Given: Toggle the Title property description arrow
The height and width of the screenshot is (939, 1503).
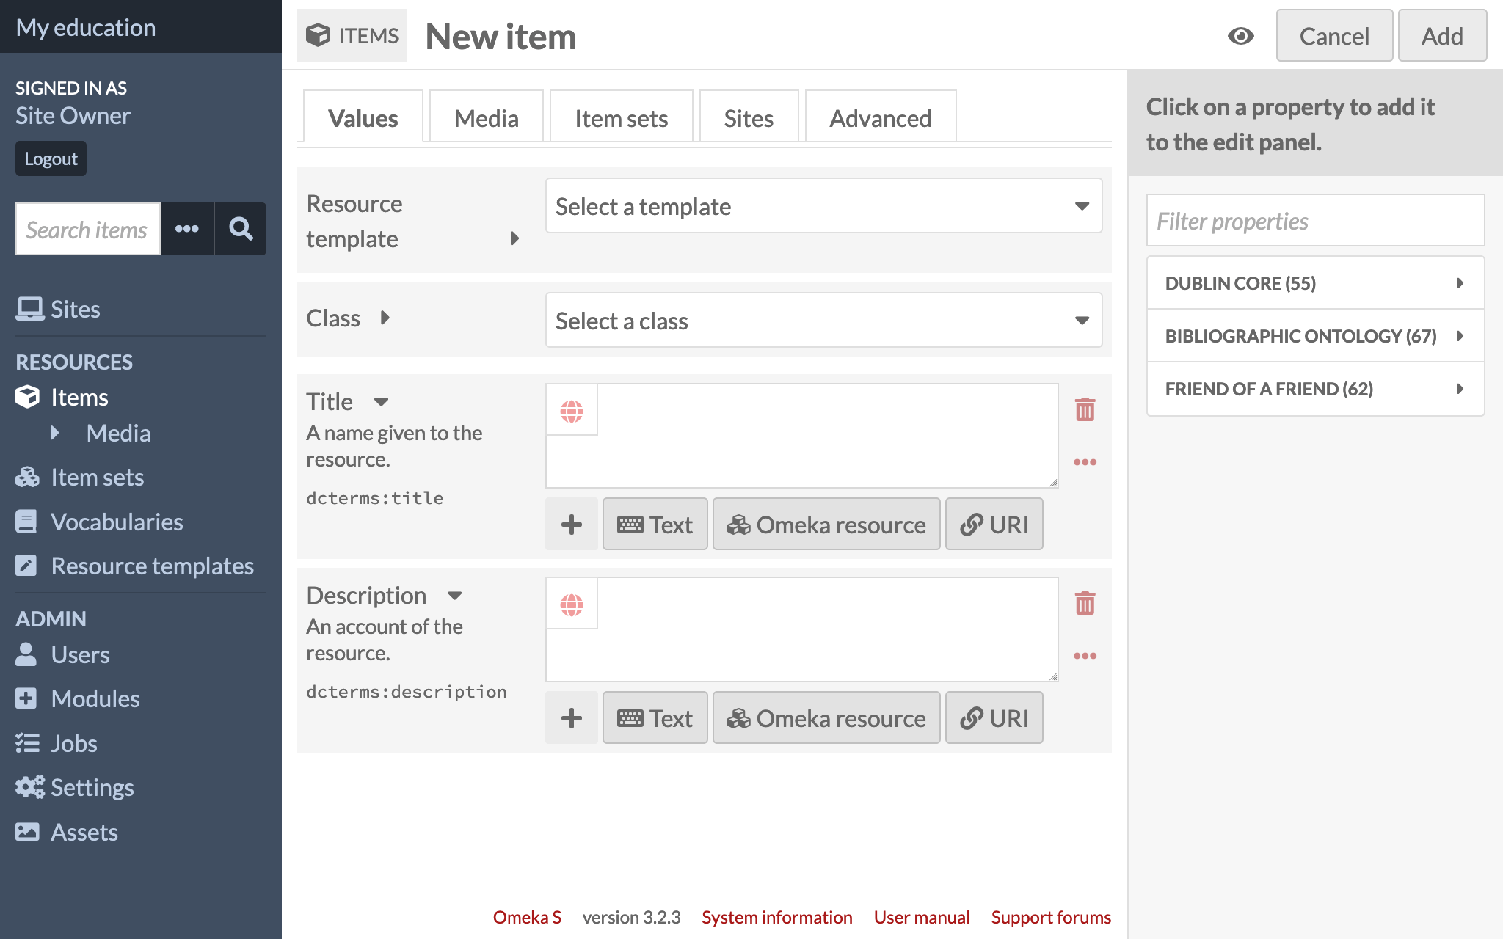Looking at the screenshot, I should click(381, 402).
